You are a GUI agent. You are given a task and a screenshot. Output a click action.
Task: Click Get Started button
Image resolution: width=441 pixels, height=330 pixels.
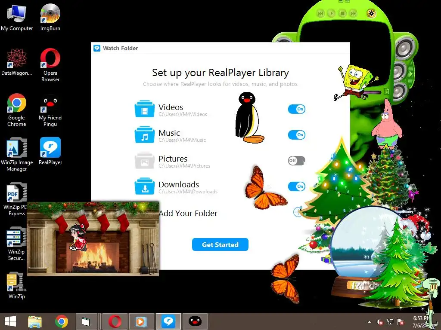220,244
